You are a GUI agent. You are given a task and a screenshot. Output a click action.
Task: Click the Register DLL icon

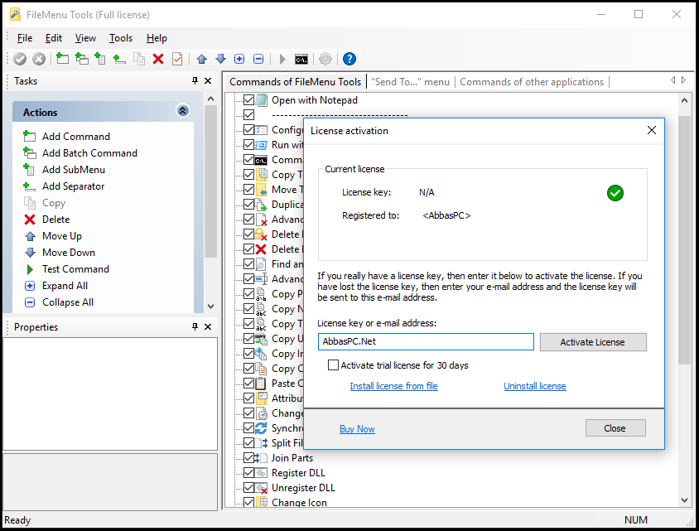(262, 472)
